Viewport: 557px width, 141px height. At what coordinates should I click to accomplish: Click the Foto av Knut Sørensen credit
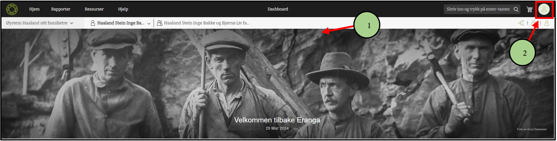point(532,129)
